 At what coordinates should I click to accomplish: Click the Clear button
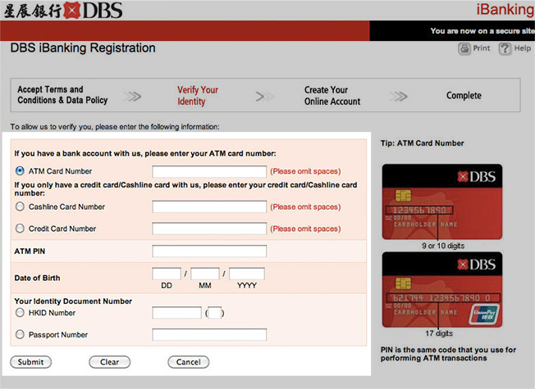[109, 362]
